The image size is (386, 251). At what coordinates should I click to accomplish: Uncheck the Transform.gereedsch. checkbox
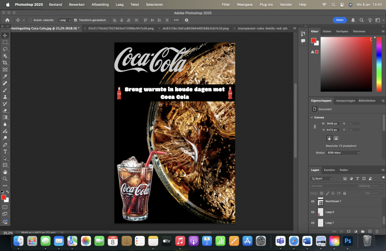tap(76, 20)
